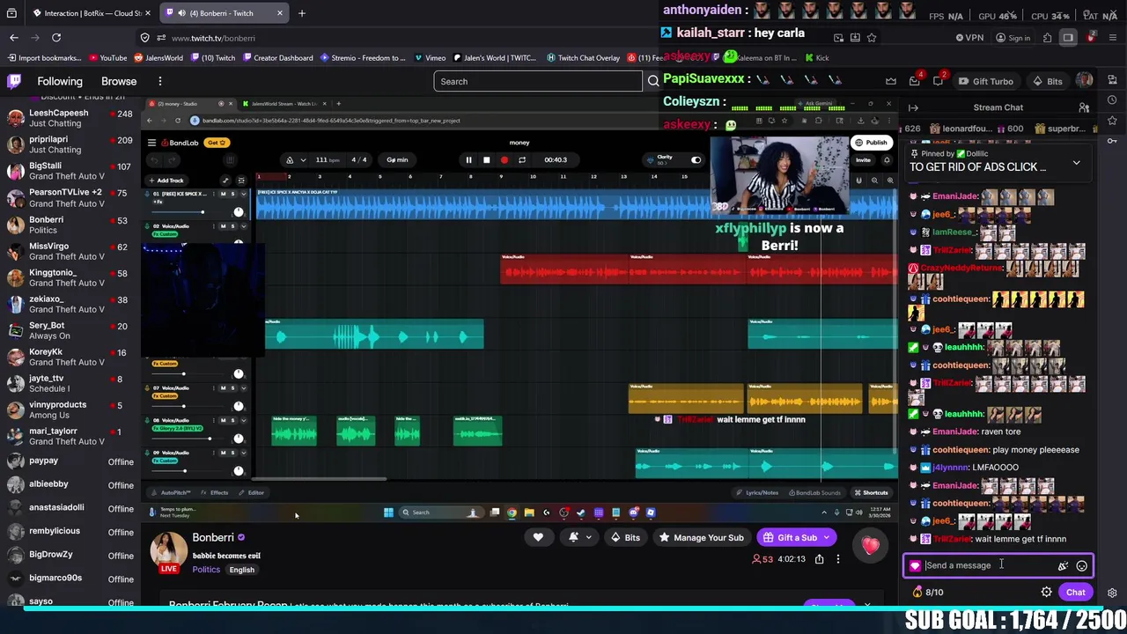Stop playback in BandLab studio

[x=486, y=160]
